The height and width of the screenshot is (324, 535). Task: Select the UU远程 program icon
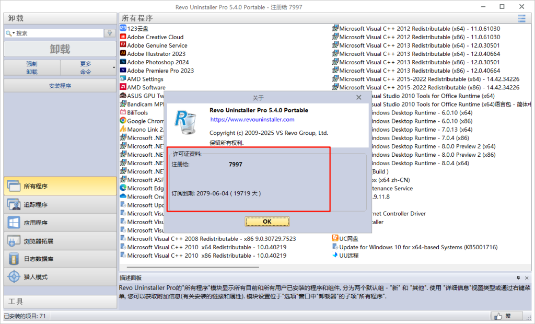tap(335, 256)
